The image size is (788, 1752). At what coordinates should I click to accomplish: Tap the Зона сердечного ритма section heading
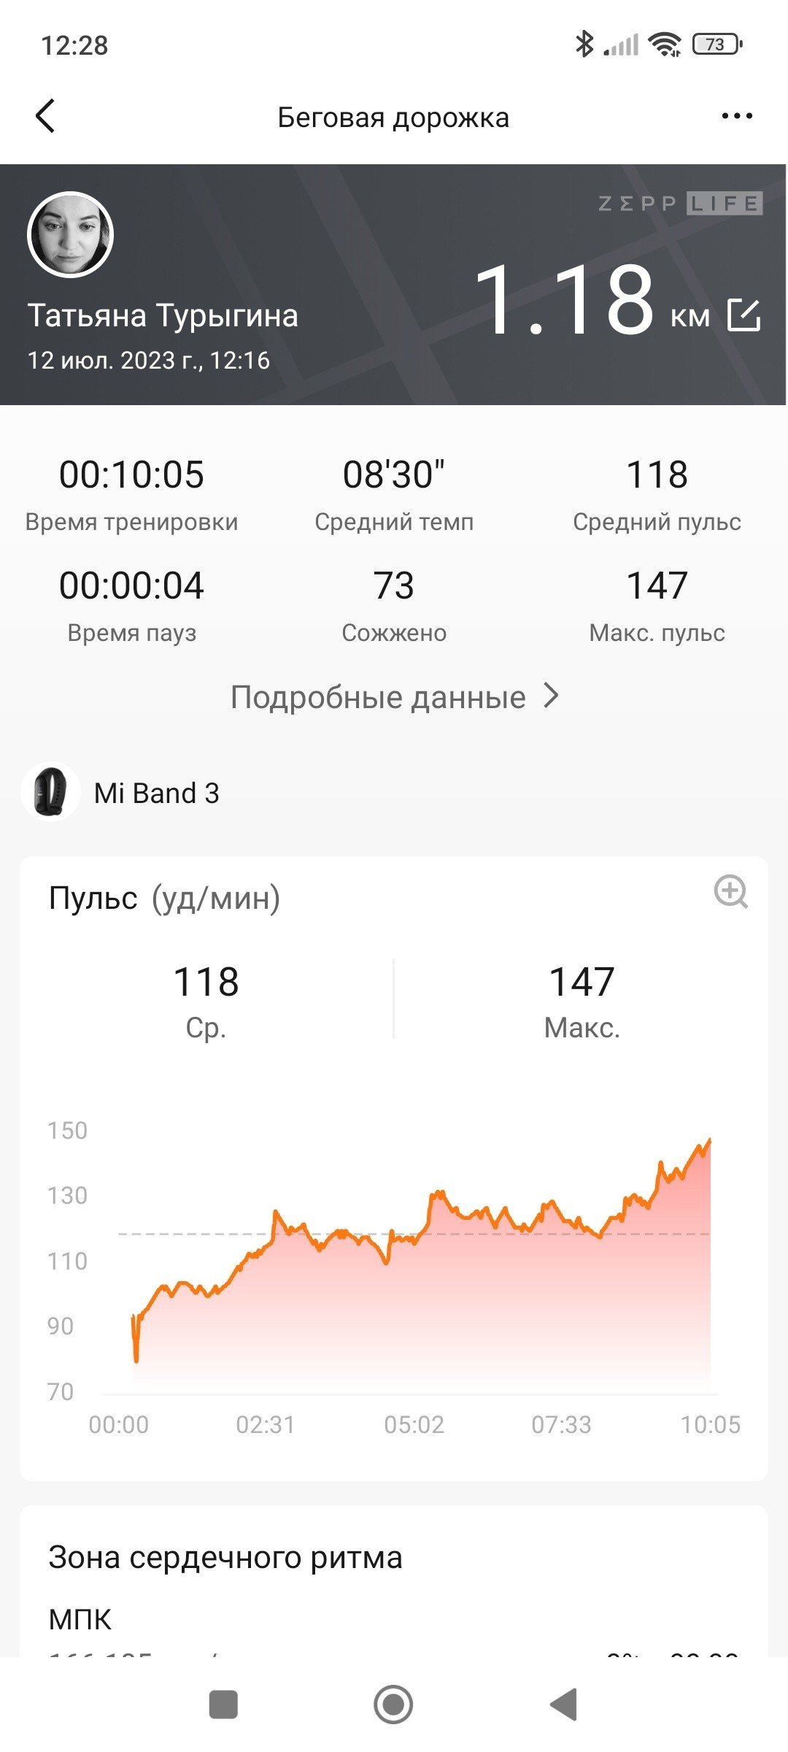[225, 1557]
